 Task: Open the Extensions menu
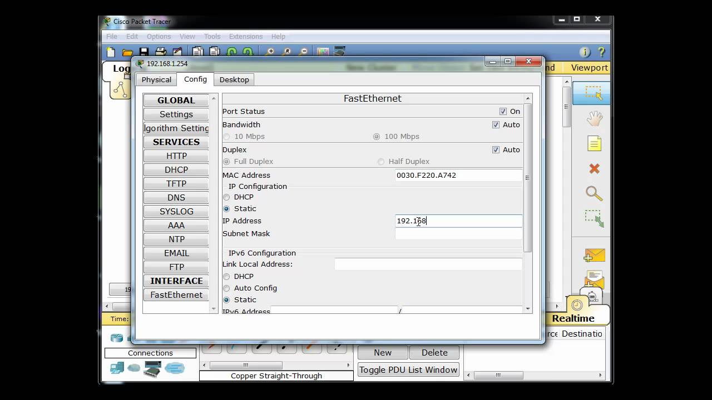pyautogui.click(x=246, y=37)
